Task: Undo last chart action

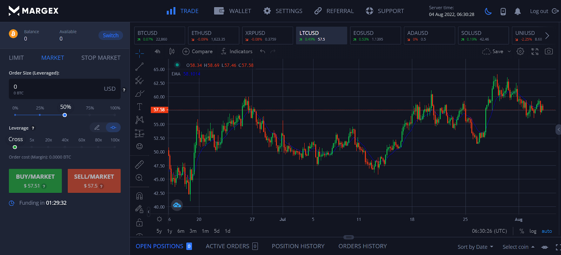Action: [x=263, y=52]
